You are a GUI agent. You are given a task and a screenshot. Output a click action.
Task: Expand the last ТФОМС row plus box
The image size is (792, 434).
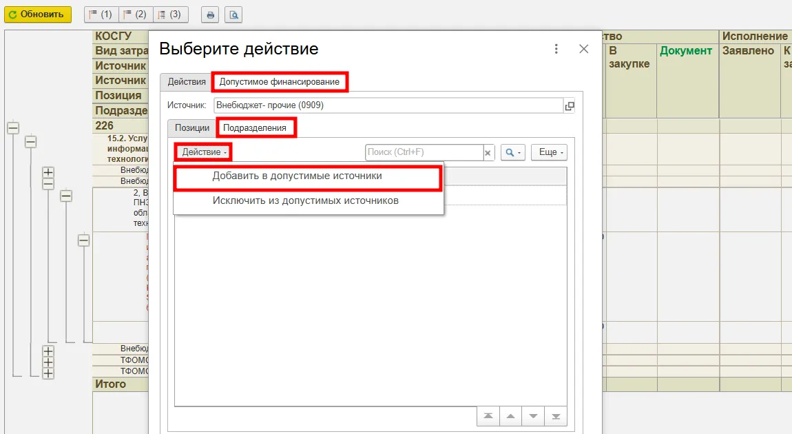coord(48,373)
